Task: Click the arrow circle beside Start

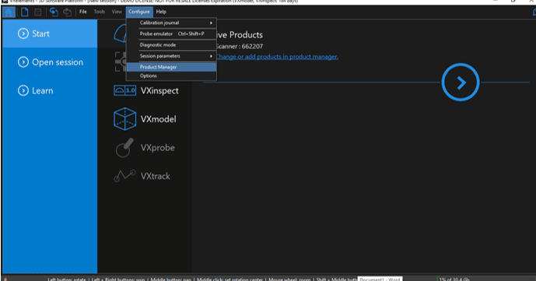Action: (x=23, y=33)
